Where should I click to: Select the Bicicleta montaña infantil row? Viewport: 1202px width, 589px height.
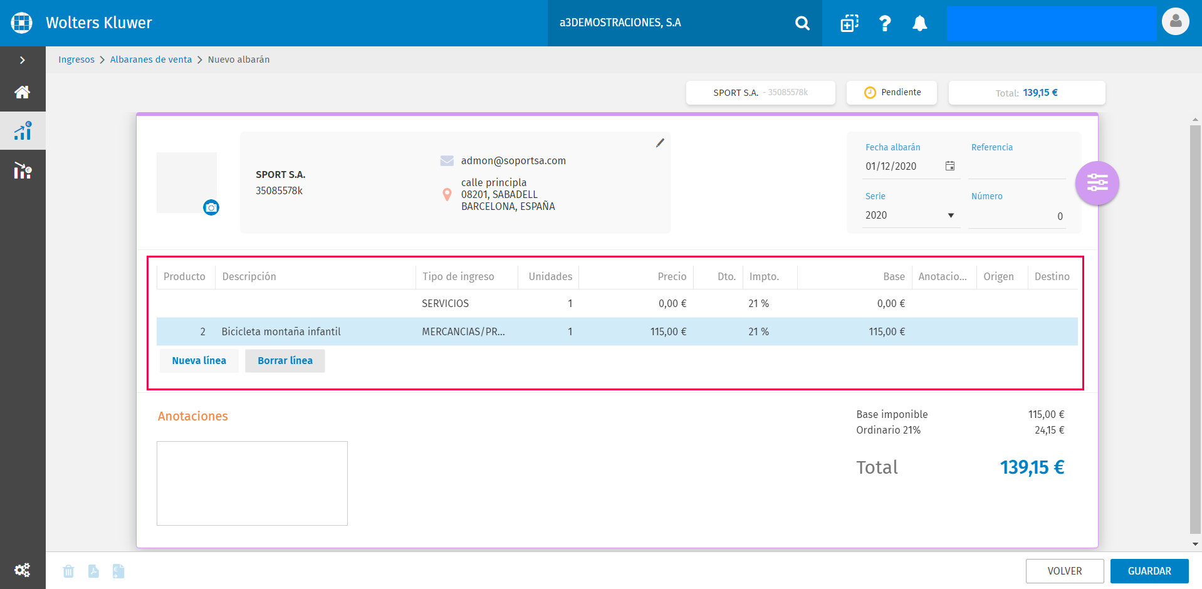[x=617, y=331]
